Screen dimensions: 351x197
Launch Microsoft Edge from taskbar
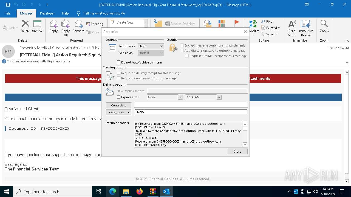[x=113, y=192]
